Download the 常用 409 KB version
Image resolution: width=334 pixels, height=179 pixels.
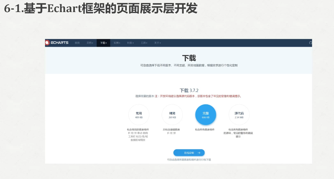[x=139, y=115]
